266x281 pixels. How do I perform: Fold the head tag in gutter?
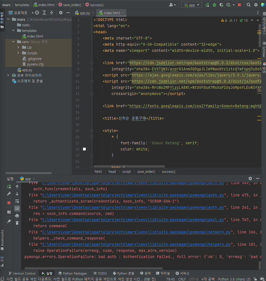[92, 32]
